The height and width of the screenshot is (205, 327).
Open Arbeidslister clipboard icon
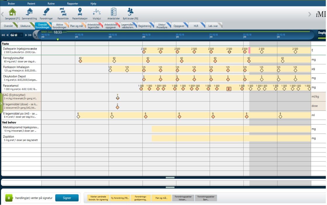click(114, 12)
